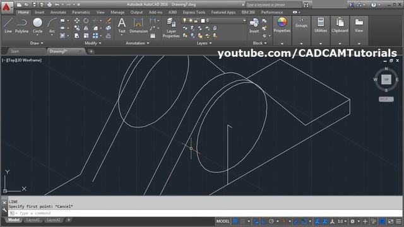This screenshot has width=404, height=227.
Task: Select the Polyline tool
Action: (21, 26)
